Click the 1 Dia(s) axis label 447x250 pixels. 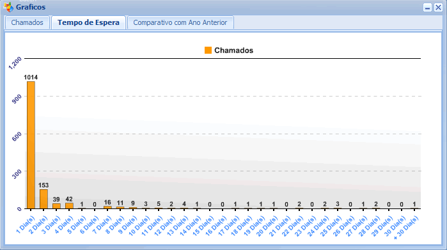(x=26, y=224)
